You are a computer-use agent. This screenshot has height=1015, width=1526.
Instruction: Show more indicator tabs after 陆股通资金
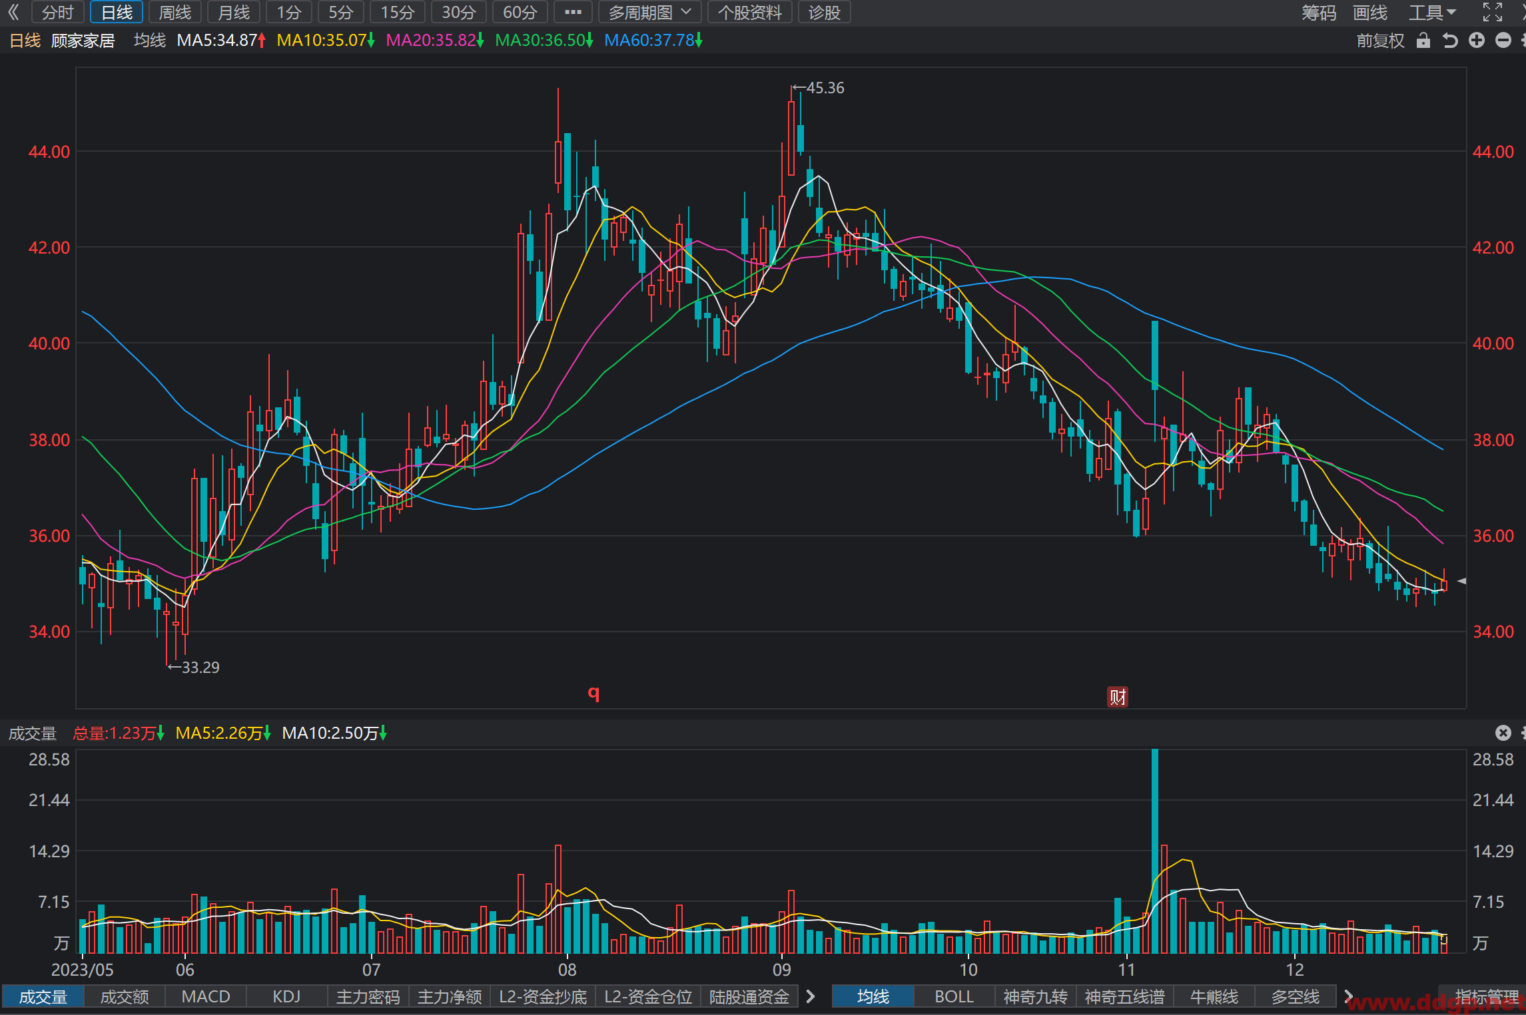pos(811,996)
